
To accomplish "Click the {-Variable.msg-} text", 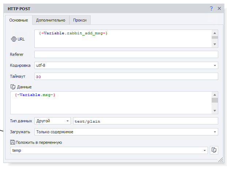I will click(x=35, y=95).
